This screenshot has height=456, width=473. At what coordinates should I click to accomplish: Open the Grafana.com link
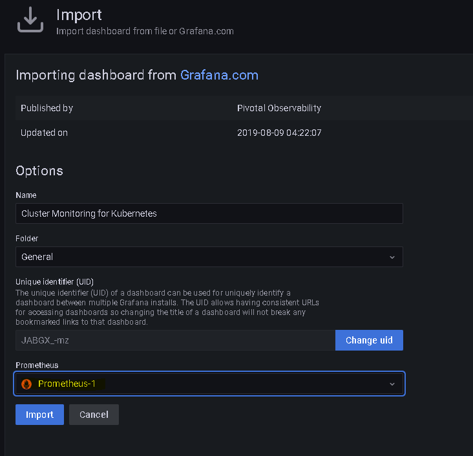click(219, 75)
